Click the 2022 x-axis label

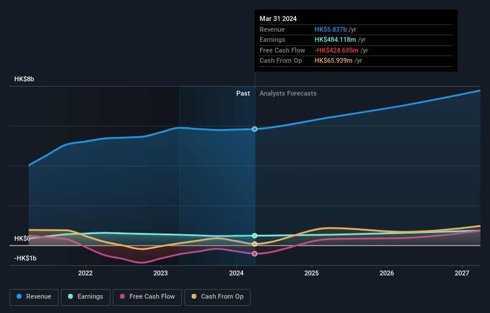click(x=85, y=273)
